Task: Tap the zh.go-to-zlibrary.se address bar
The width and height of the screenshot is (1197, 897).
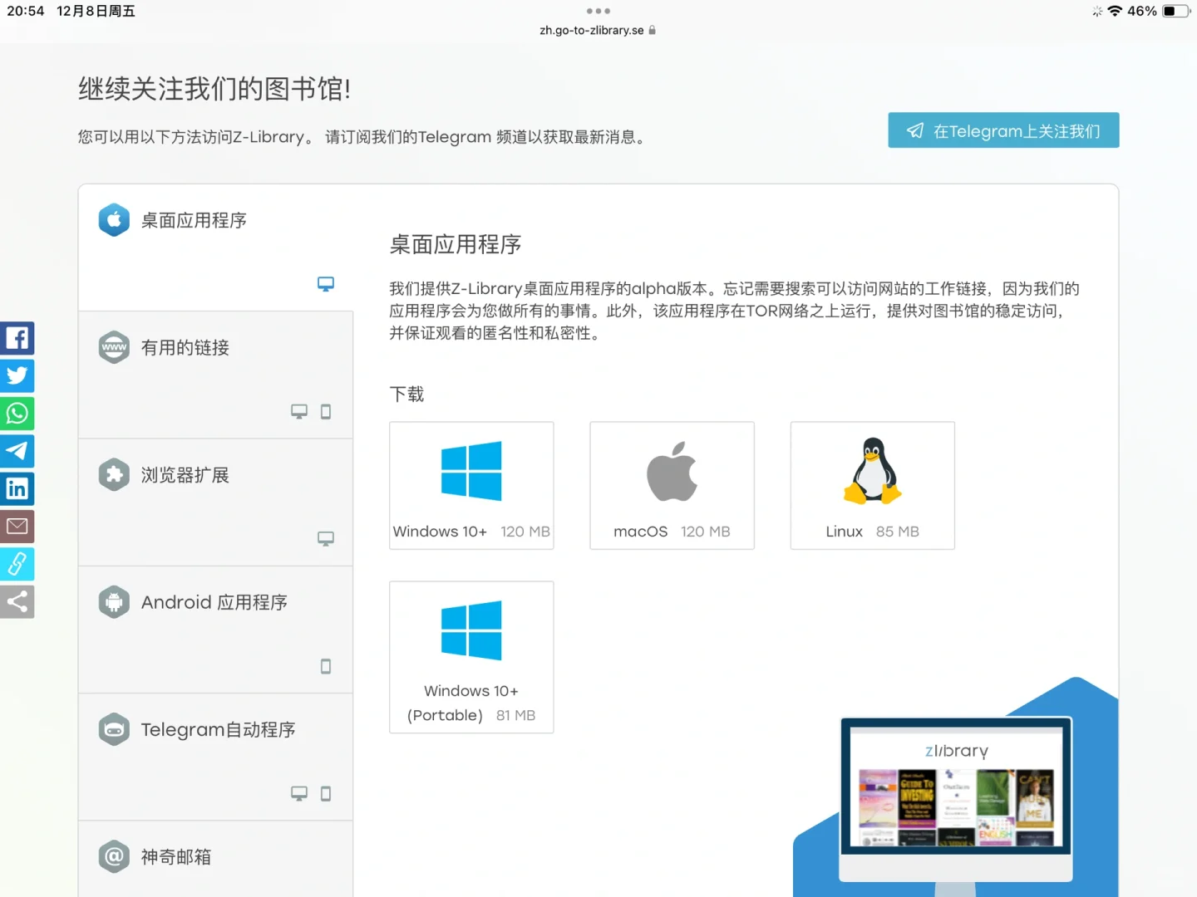Action: pyautogui.click(x=598, y=30)
